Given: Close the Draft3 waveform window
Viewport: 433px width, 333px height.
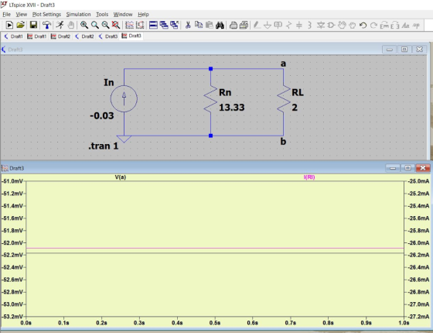Looking at the screenshot, I should (423, 168).
